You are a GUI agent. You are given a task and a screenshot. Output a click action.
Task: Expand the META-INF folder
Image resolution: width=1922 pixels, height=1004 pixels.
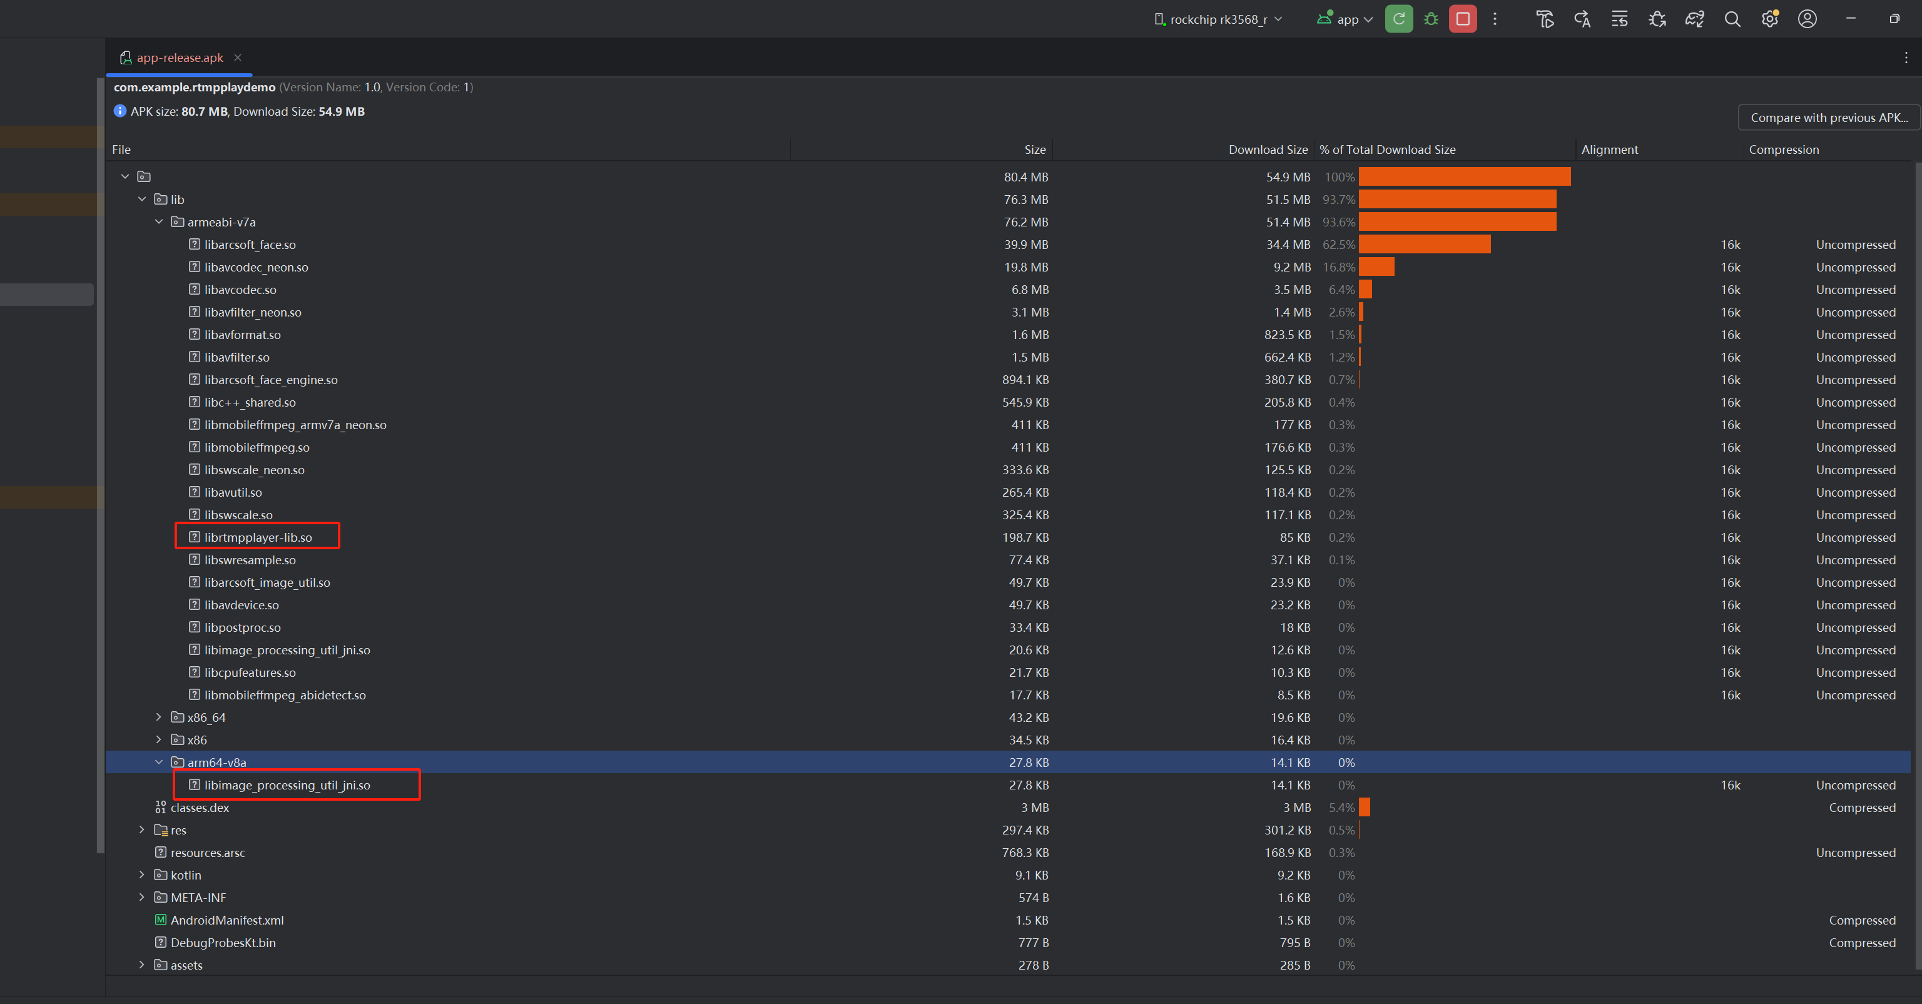pos(142,897)
